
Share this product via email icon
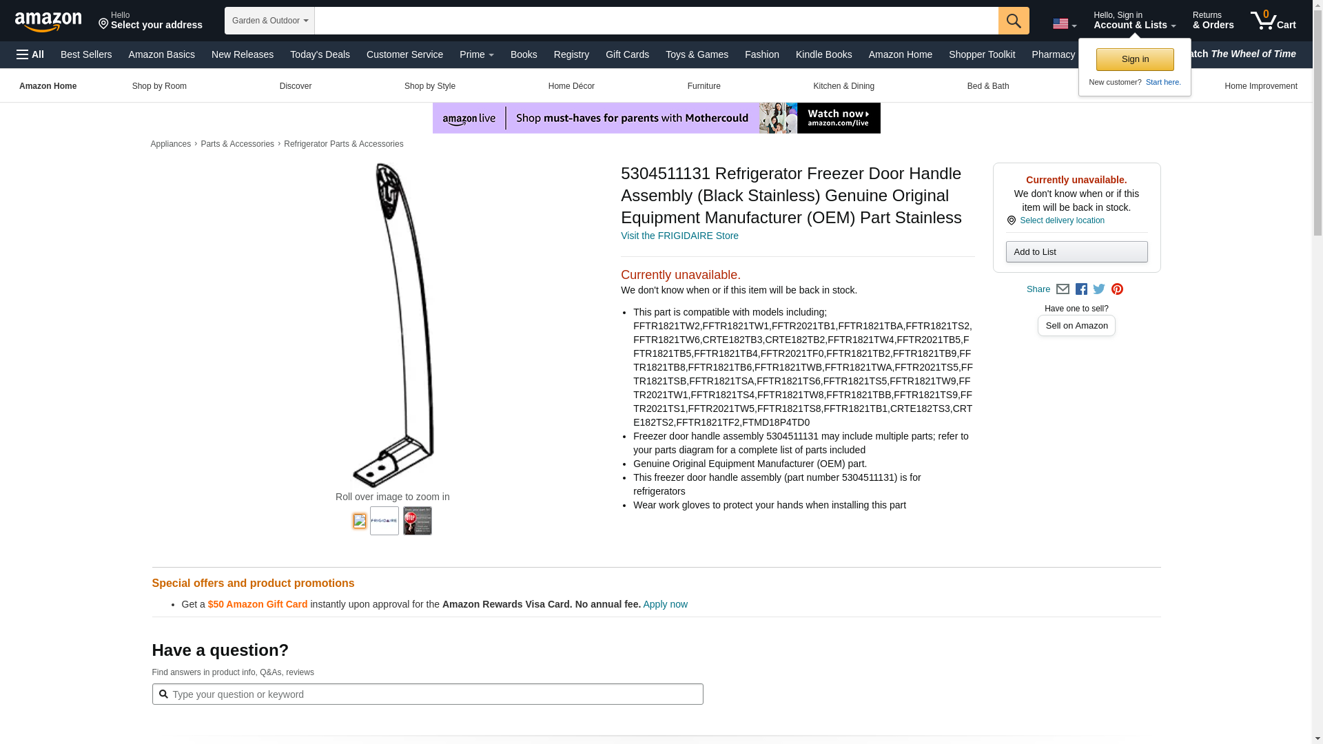click(1063, 289)
